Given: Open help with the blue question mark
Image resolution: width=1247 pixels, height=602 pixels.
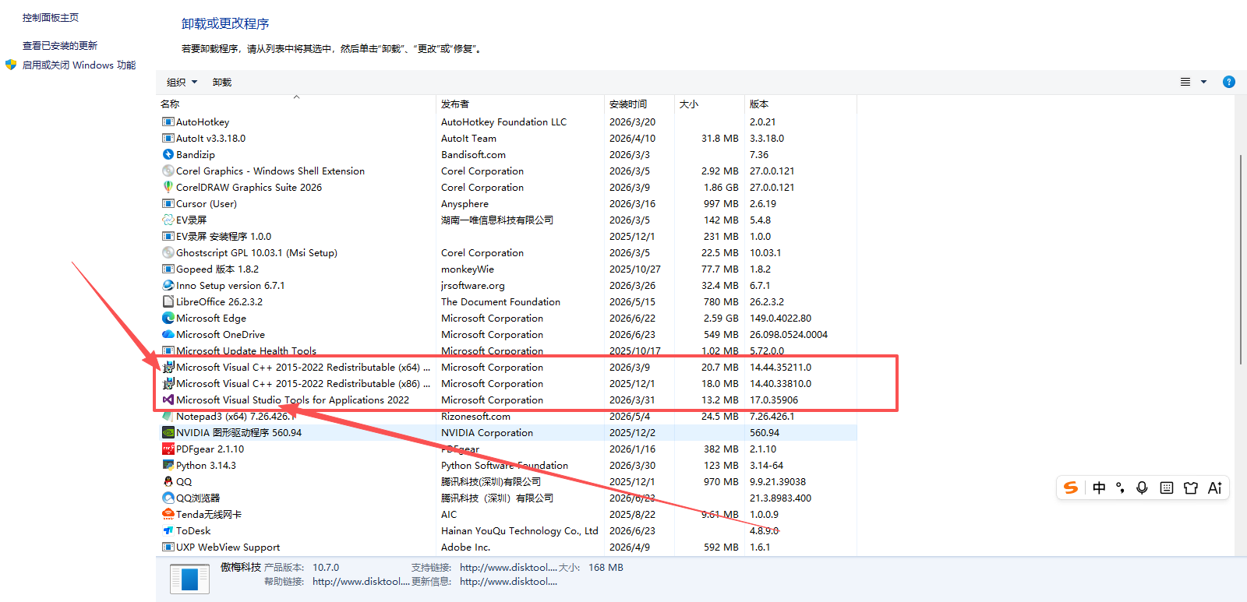Looking at the screenshot, I should [1229, 82].
